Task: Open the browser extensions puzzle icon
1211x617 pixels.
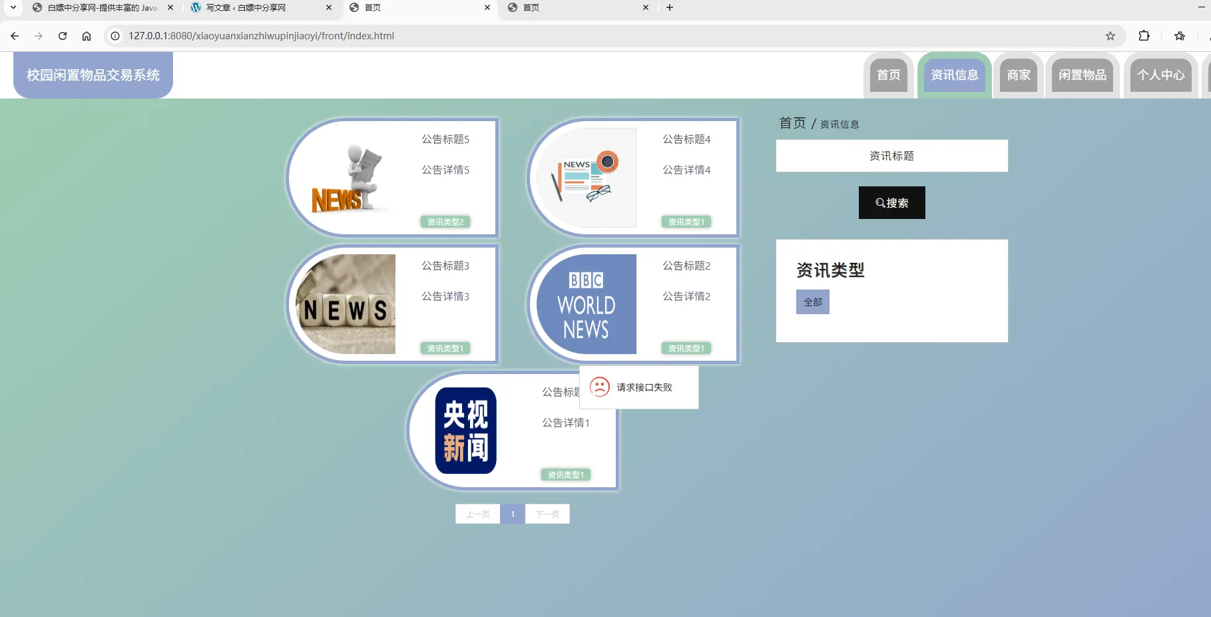Action: [1144, 36]
